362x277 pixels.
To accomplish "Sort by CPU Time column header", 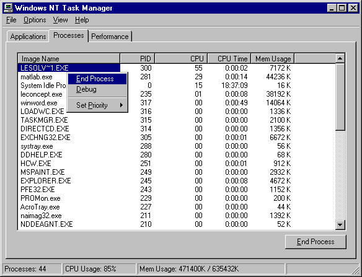I will click(x=229, y=59).
